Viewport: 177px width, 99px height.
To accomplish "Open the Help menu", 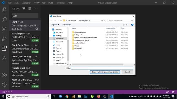I will coord(70,3).
